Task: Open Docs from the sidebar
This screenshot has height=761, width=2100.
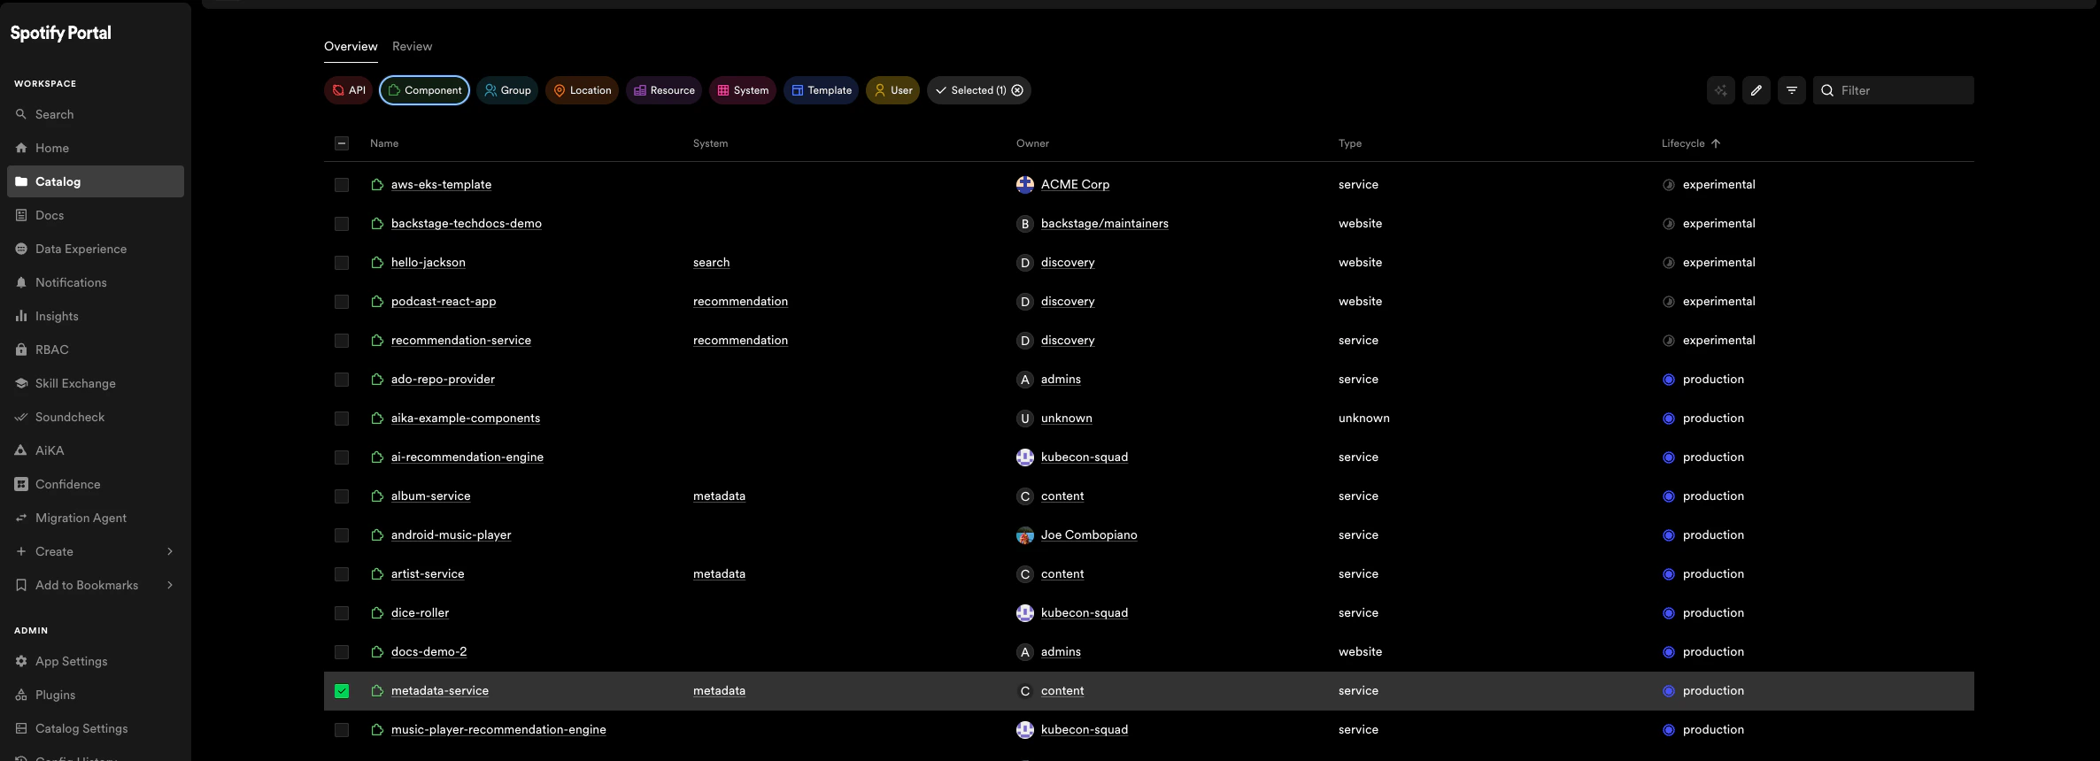Action: tap(96, 215)
